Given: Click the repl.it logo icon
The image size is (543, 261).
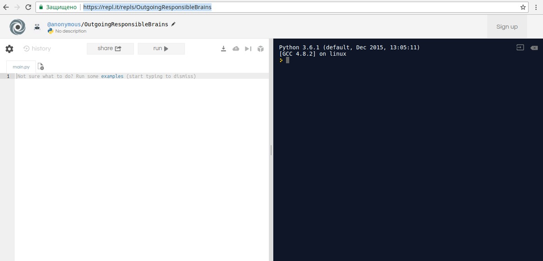Looking at the screenshot, I should pos(18,27).
